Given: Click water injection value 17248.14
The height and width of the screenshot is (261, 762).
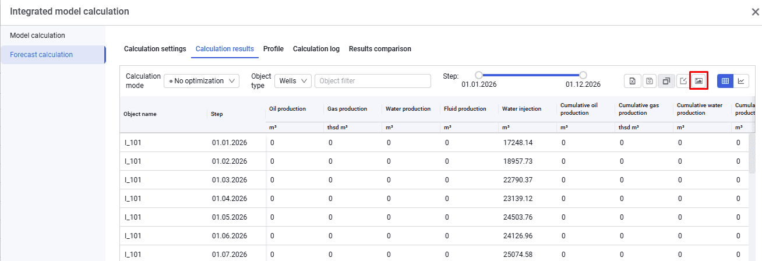Looking at the screenshot, I should click(518, 142).
